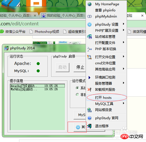Click the 停止 stop button
This screenshot has width=146, height=142.
(80, 67)
